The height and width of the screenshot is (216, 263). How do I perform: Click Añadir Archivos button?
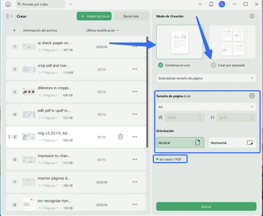(x=94, y=16)
